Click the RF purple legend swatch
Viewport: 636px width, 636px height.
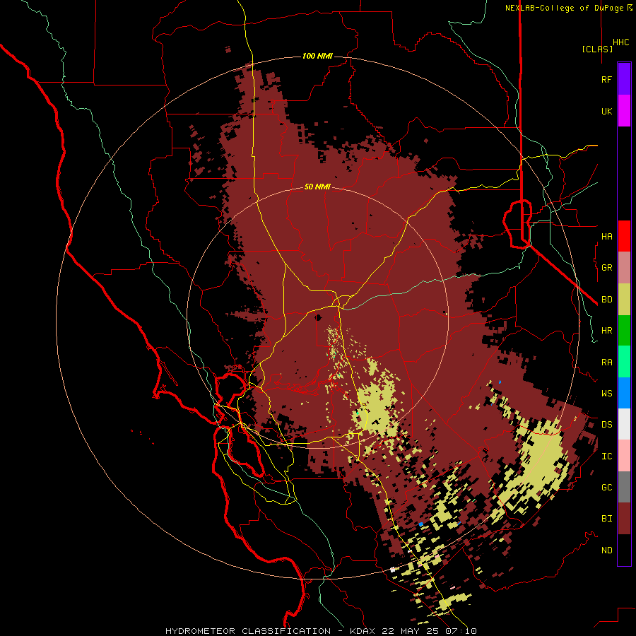[x=624, y=79]
